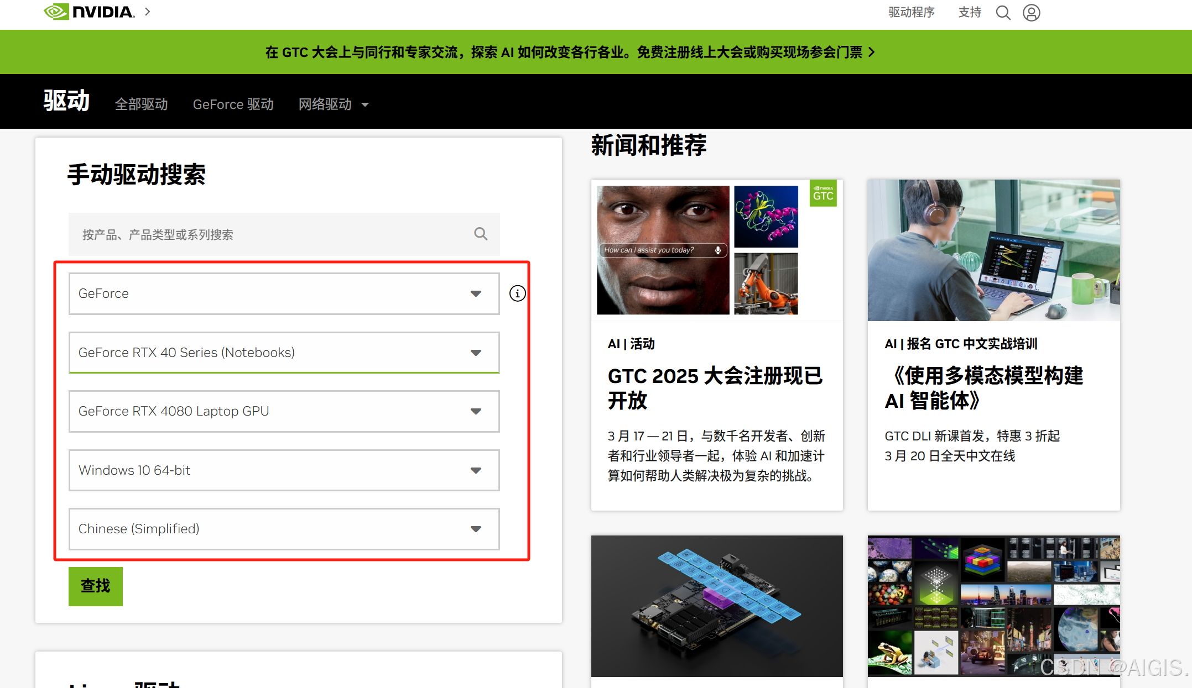
Task: Expand the 网络驱动 menu
Action: (333, 104)
